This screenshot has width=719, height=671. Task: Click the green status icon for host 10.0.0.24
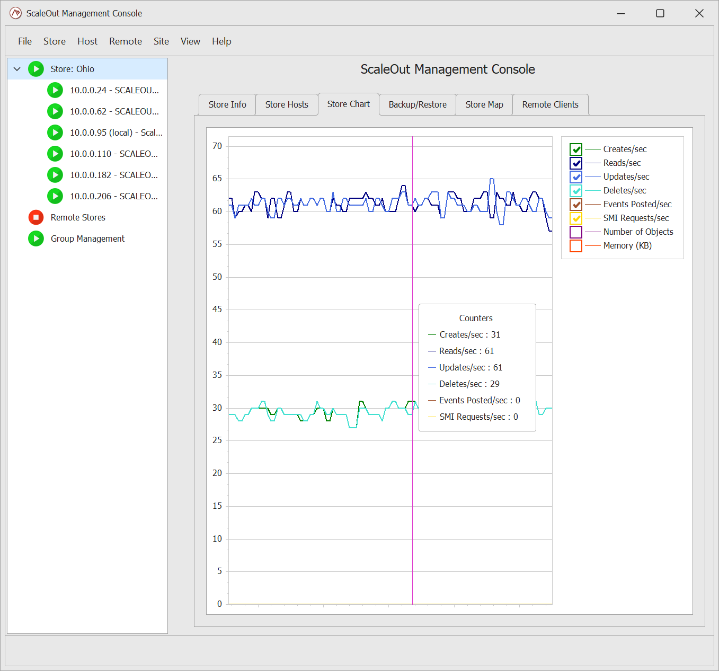(55, 90)
